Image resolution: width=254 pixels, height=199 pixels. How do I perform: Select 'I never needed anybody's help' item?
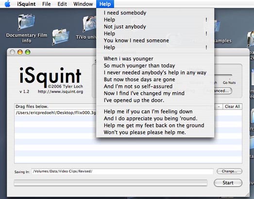pyautogui.click(x=155, y=72)
